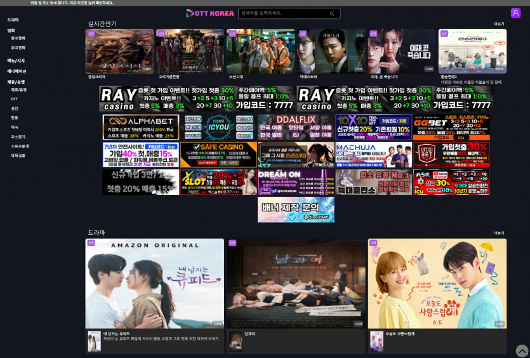
Task: Click the OTT KOREA logo
Action: click(x=210, y=13)
